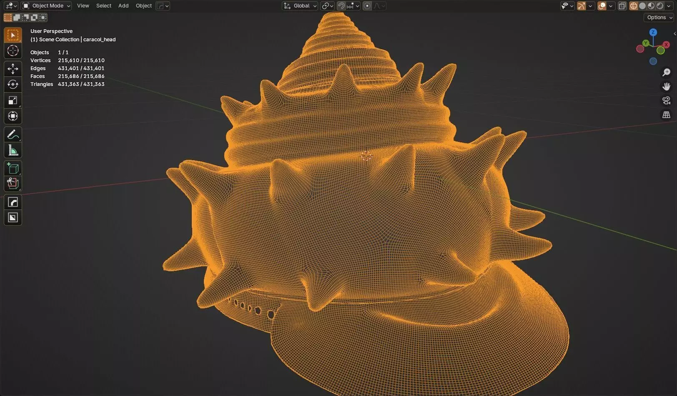Select the Measure tool
Viewport: 677px width, 396px height.
click(13, 151)
